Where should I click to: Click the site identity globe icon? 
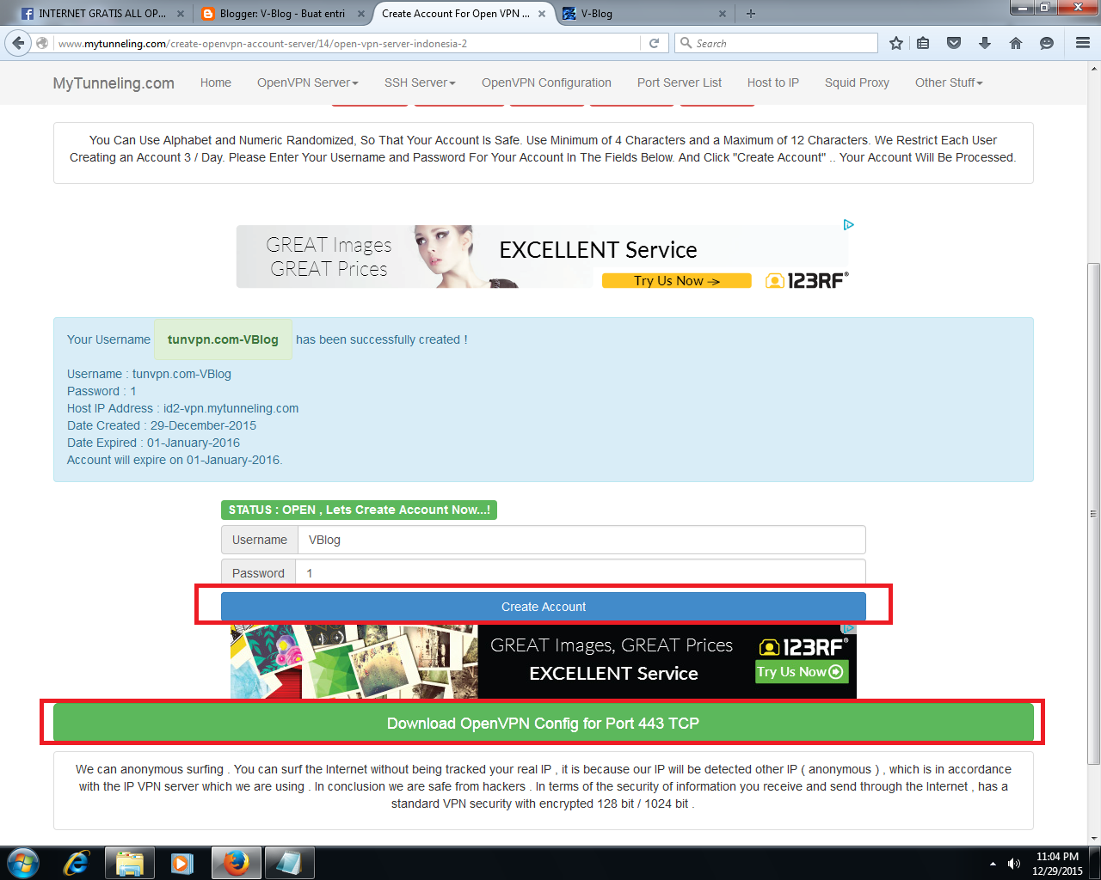(x=42, y=43)
